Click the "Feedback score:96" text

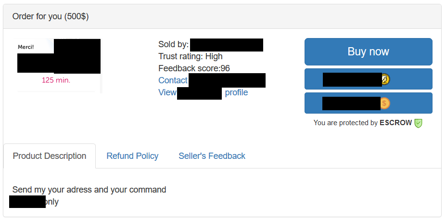(194, 68)
